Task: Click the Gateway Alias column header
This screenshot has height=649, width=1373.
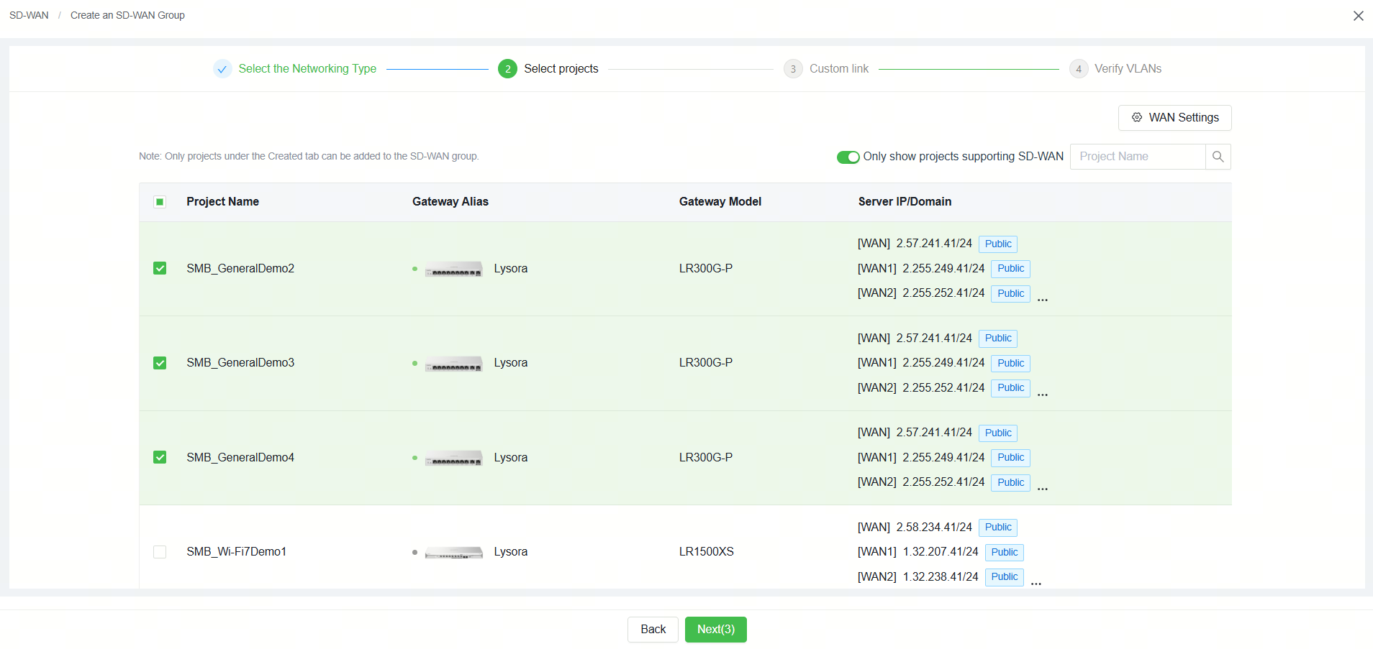Action: (x=450, y=202)
